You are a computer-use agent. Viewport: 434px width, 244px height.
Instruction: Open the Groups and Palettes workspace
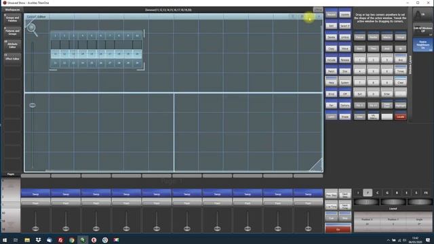click(12, 19)
